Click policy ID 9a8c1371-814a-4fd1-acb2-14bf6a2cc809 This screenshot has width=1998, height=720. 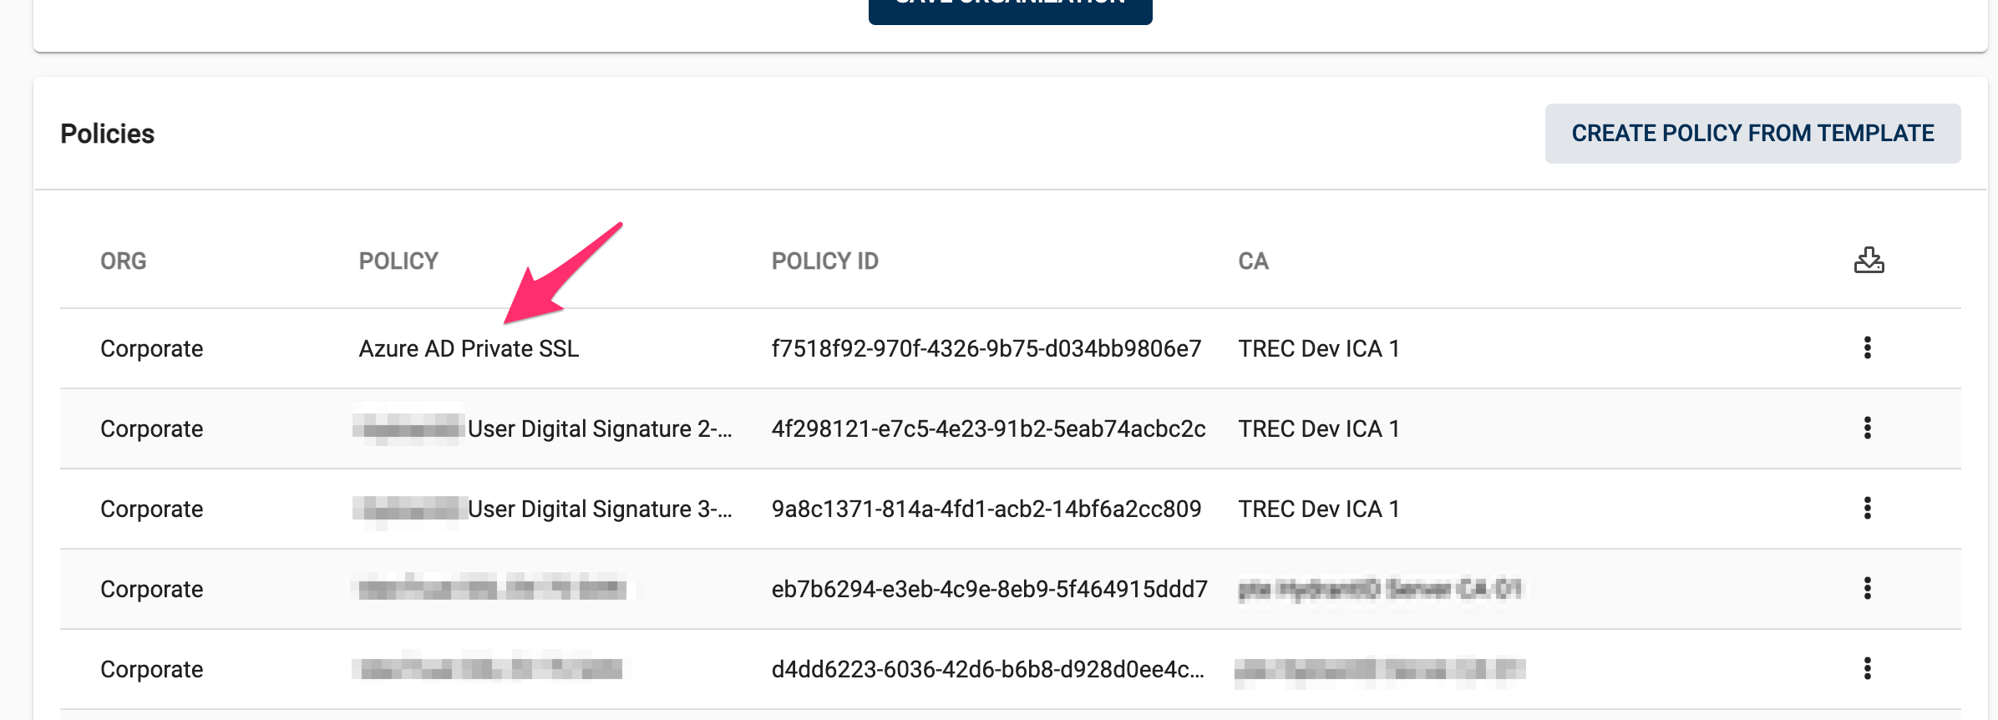tap(986, 509)
